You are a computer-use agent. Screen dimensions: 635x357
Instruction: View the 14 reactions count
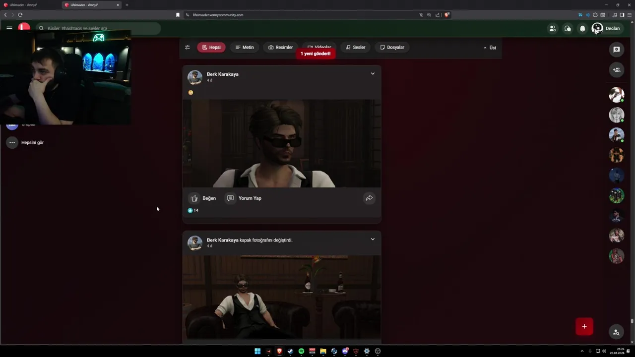[x=193, y=210]
